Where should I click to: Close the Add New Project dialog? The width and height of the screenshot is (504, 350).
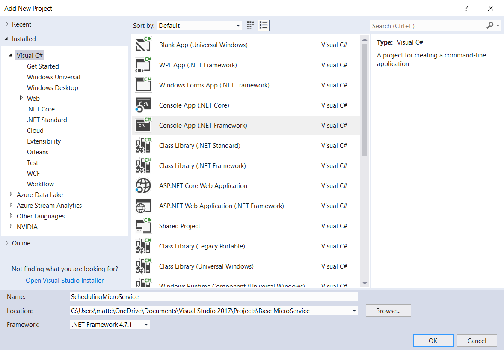pyautogui.click(x=490, y=8)
